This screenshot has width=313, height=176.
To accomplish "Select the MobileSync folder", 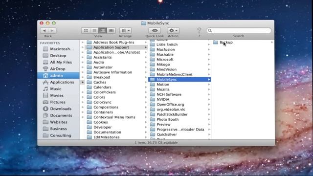I will tap(179, 79).
